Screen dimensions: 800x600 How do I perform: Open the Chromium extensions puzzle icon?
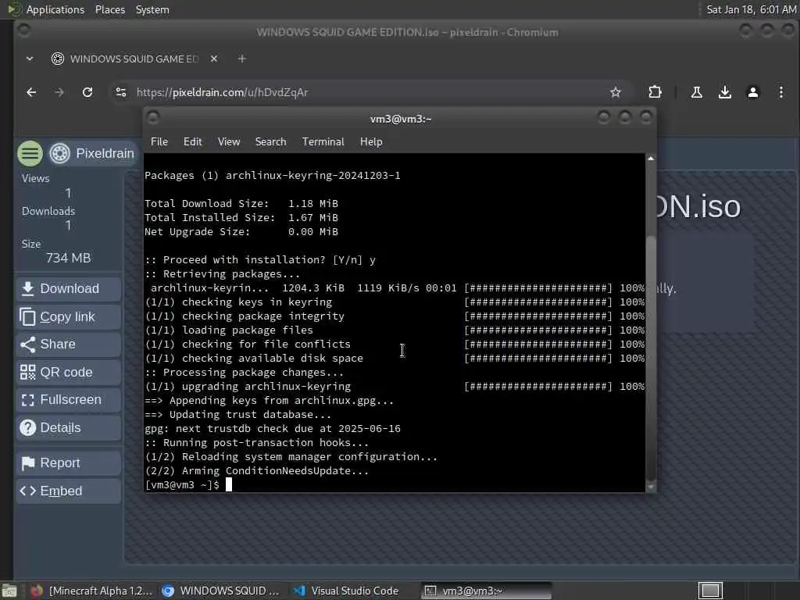tap(655, 92)
